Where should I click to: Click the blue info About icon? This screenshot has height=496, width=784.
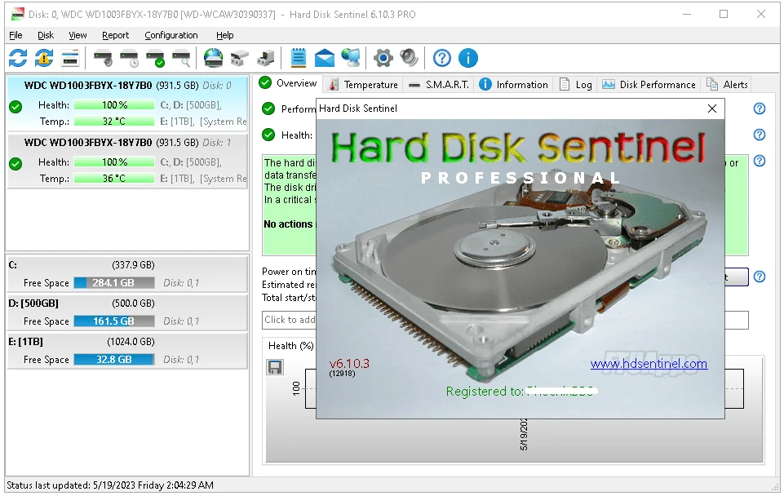468,58
